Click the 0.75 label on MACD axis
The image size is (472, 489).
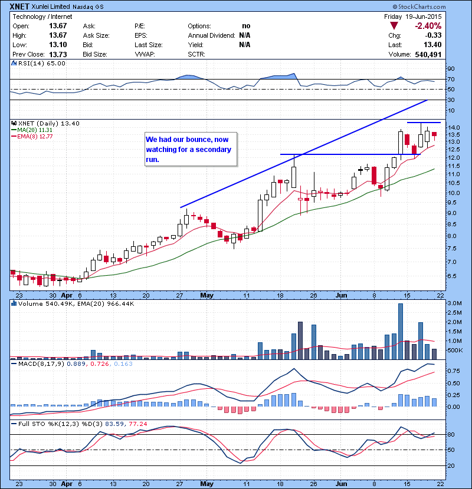click(x=454, y=371)
